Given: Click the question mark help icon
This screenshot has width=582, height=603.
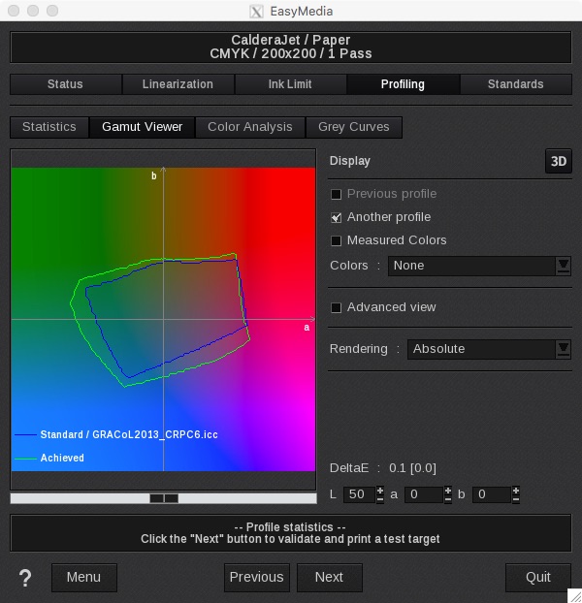Looking at the screenshot, I should 25,578.
